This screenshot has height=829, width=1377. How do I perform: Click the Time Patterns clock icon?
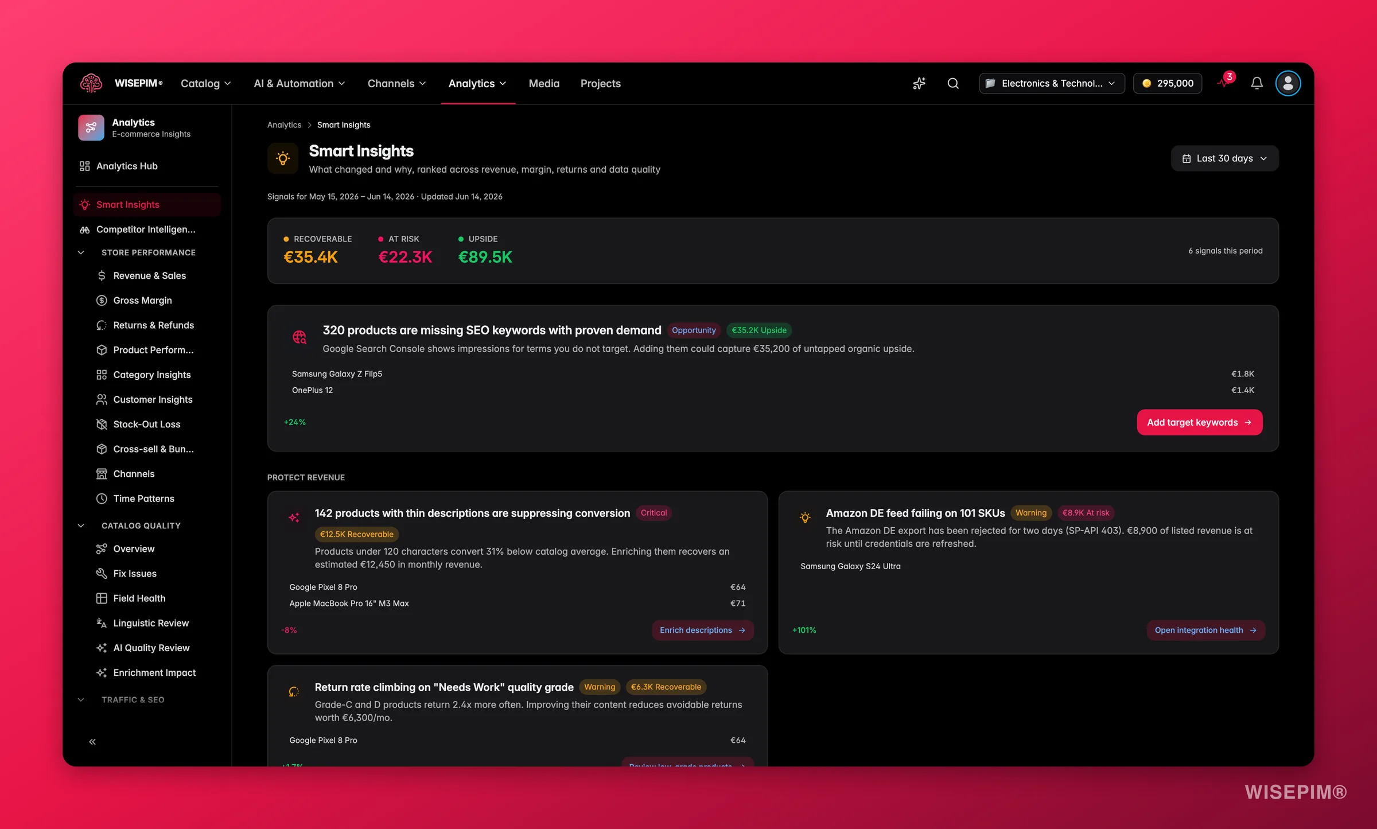tap(102, 499)
